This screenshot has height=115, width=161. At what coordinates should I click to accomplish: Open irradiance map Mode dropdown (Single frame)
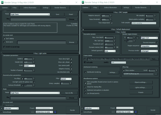(x=30, y=14)
